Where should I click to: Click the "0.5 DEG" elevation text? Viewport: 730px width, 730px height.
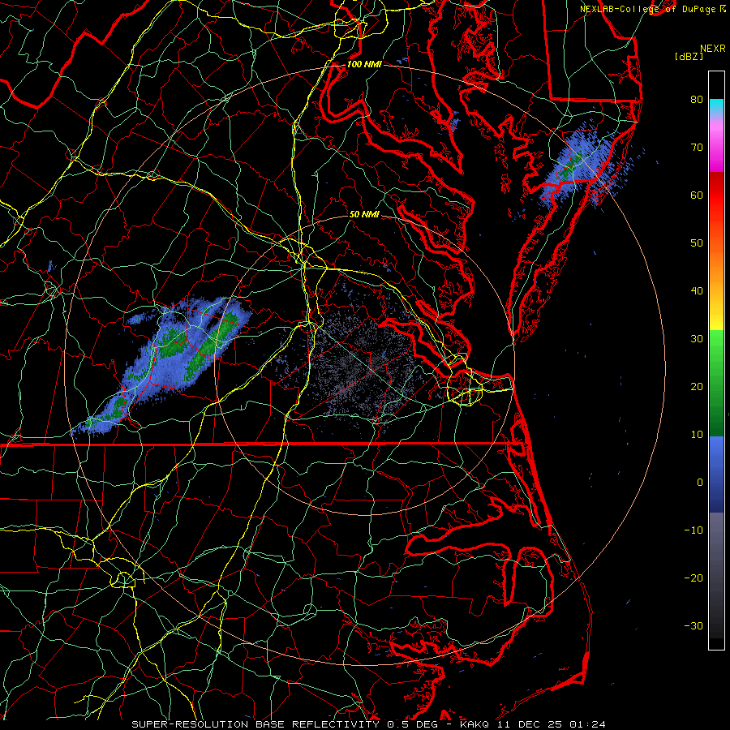(413, 724)
